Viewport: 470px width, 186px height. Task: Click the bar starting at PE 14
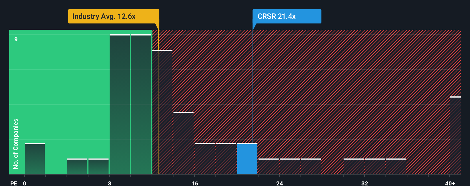point(183,143)
